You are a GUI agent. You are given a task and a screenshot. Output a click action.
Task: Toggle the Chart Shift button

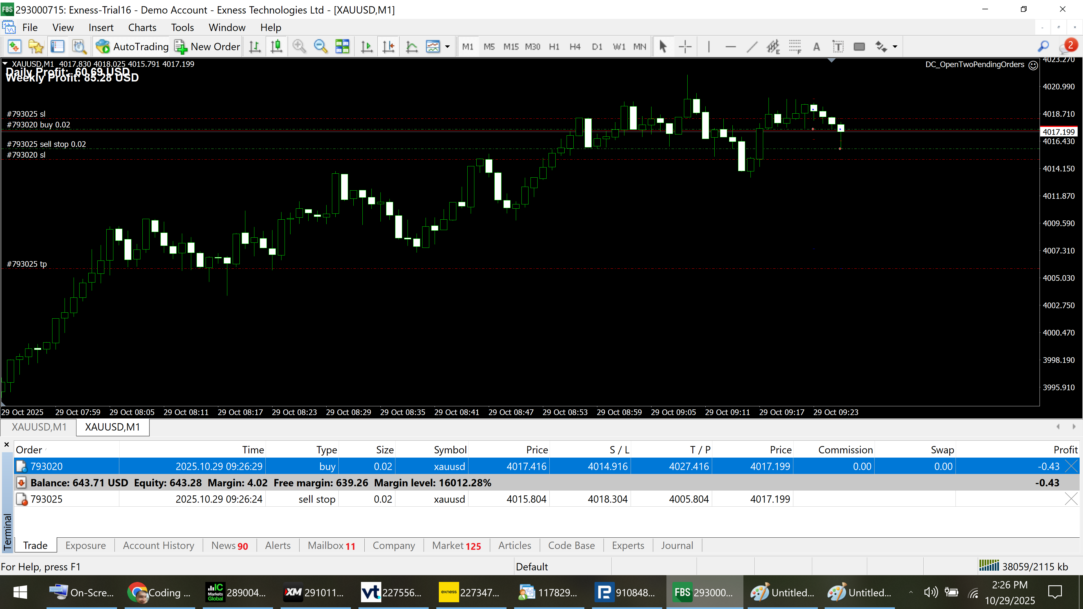tap(388, 46)
